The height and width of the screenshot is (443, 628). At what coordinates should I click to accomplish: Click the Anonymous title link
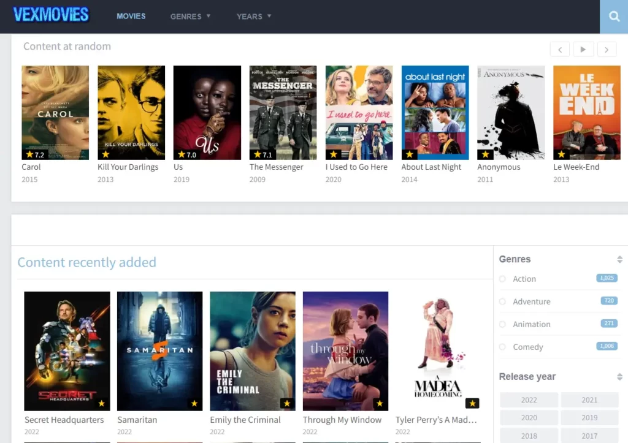[x=499, y=167]
